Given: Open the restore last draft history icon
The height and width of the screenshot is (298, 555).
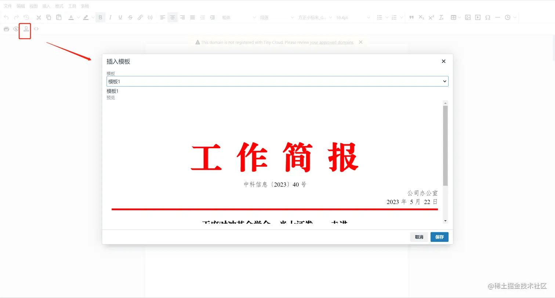Looking at the screenshot, I should click(x=26, y=17).
